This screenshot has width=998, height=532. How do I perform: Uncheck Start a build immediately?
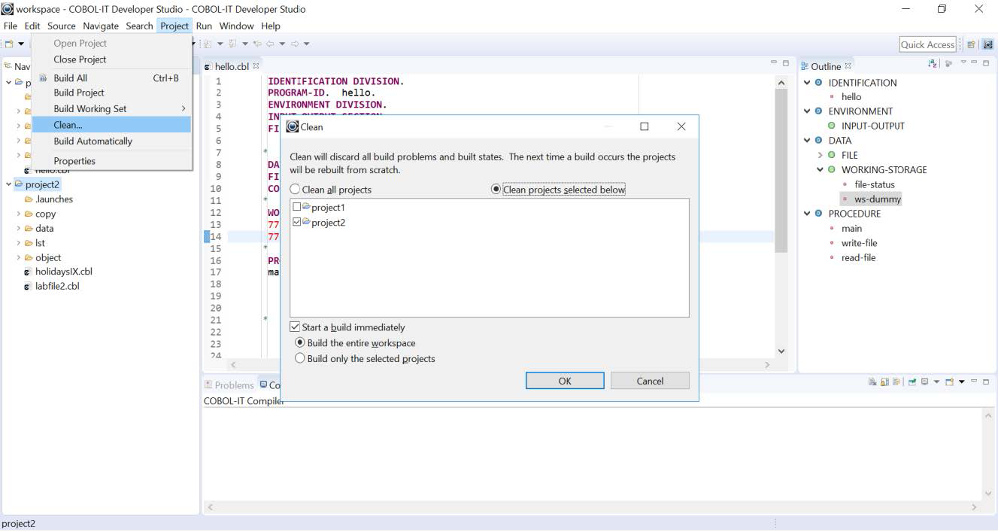point(295,327)
